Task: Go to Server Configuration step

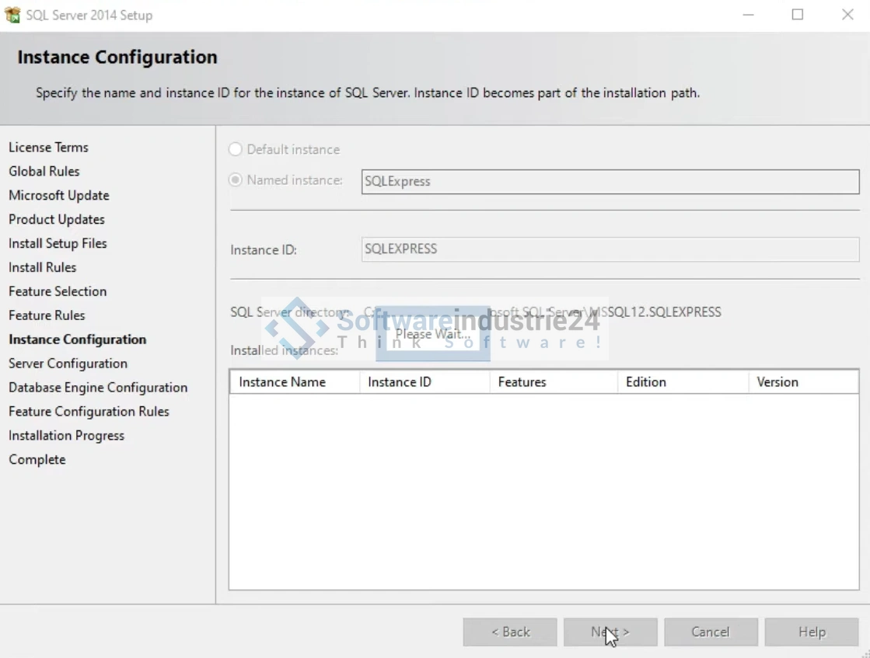Action: pyautogui.click(x=68, y=364)
